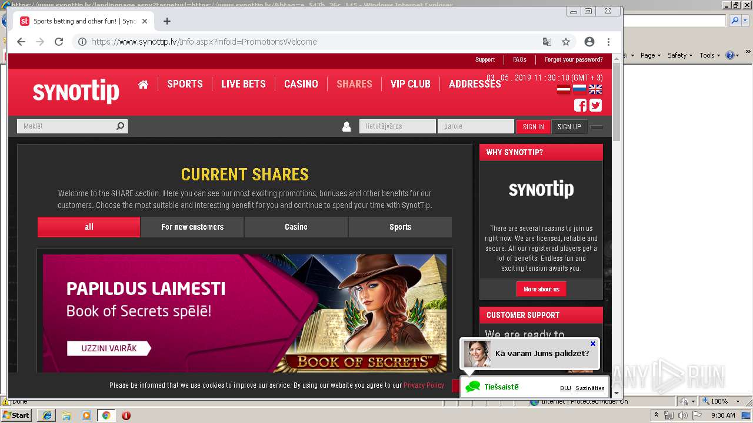Bookmark this page with the star icon
The height and width of the screenshot is (423, 753).
[x=566, y=42]
